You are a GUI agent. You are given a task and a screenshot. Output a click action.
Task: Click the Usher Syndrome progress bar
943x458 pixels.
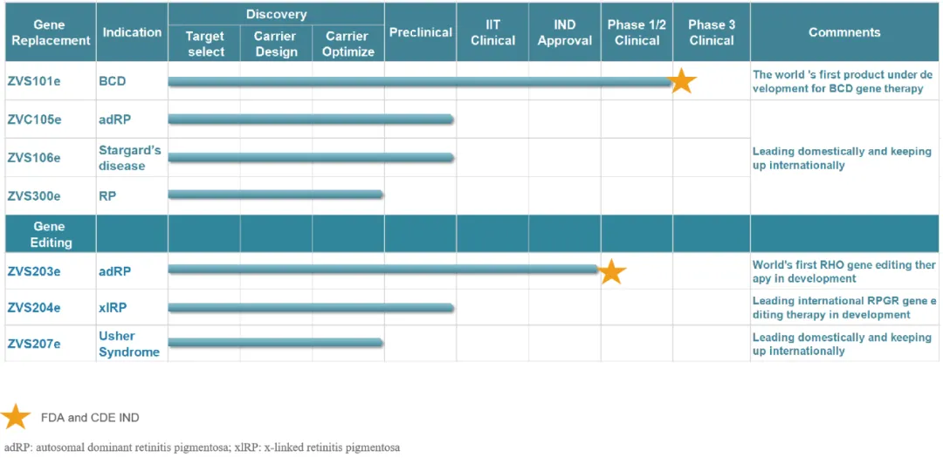pyautogui.click(x=275, y=343)
